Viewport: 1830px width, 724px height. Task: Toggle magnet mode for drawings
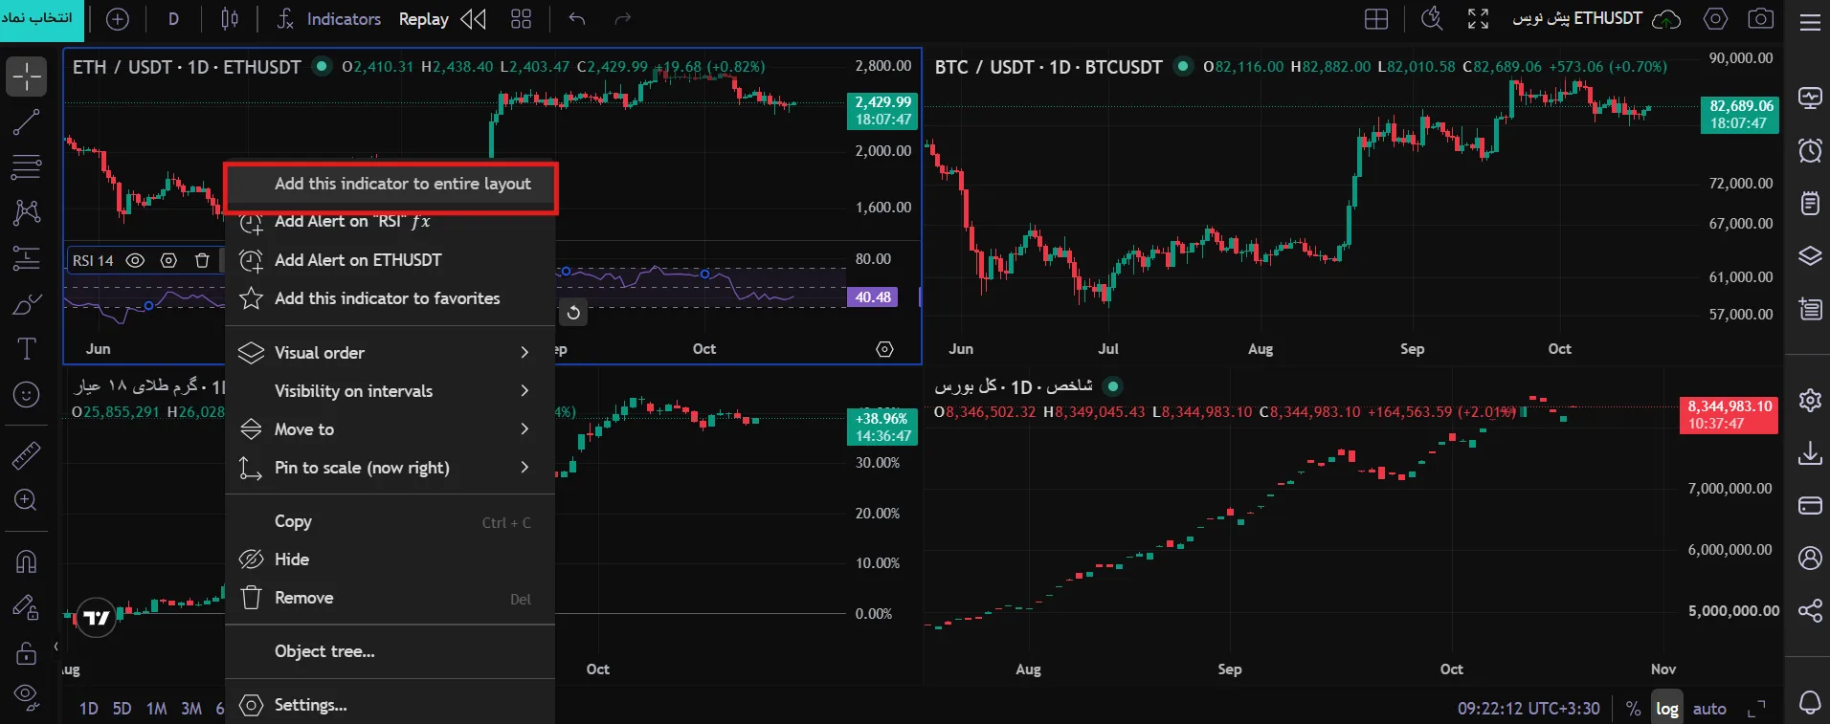tap(27, 561)
